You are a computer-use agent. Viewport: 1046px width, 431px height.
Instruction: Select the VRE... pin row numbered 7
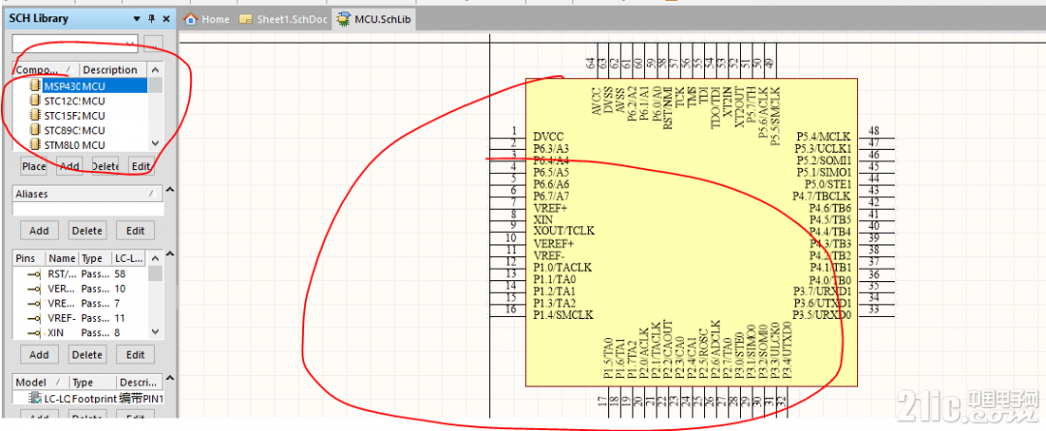pyautogui.click(x=80, y=303)
